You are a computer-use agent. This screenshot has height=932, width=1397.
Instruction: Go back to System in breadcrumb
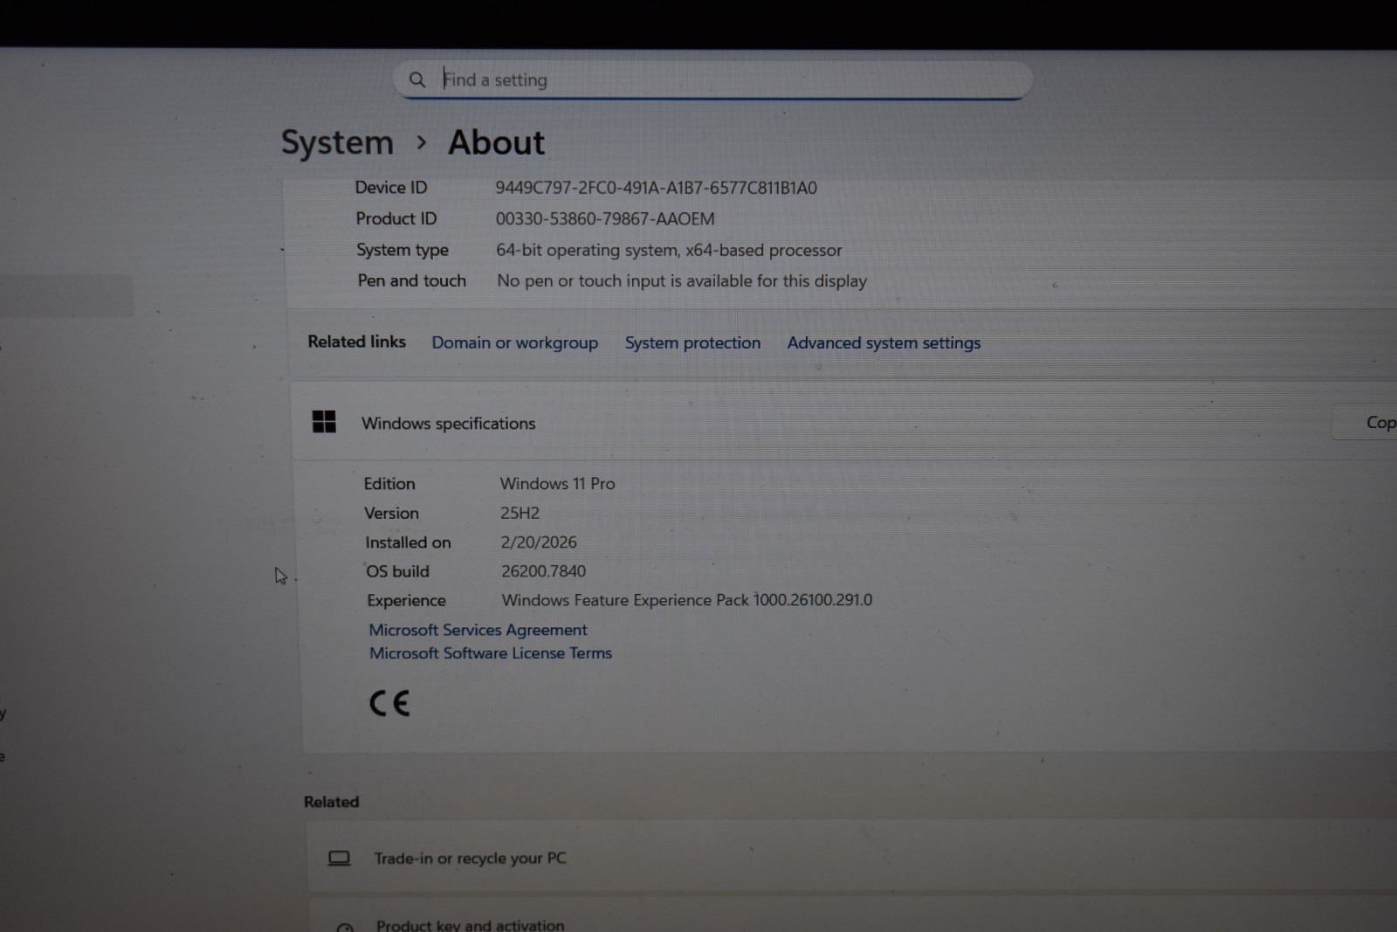337,142
